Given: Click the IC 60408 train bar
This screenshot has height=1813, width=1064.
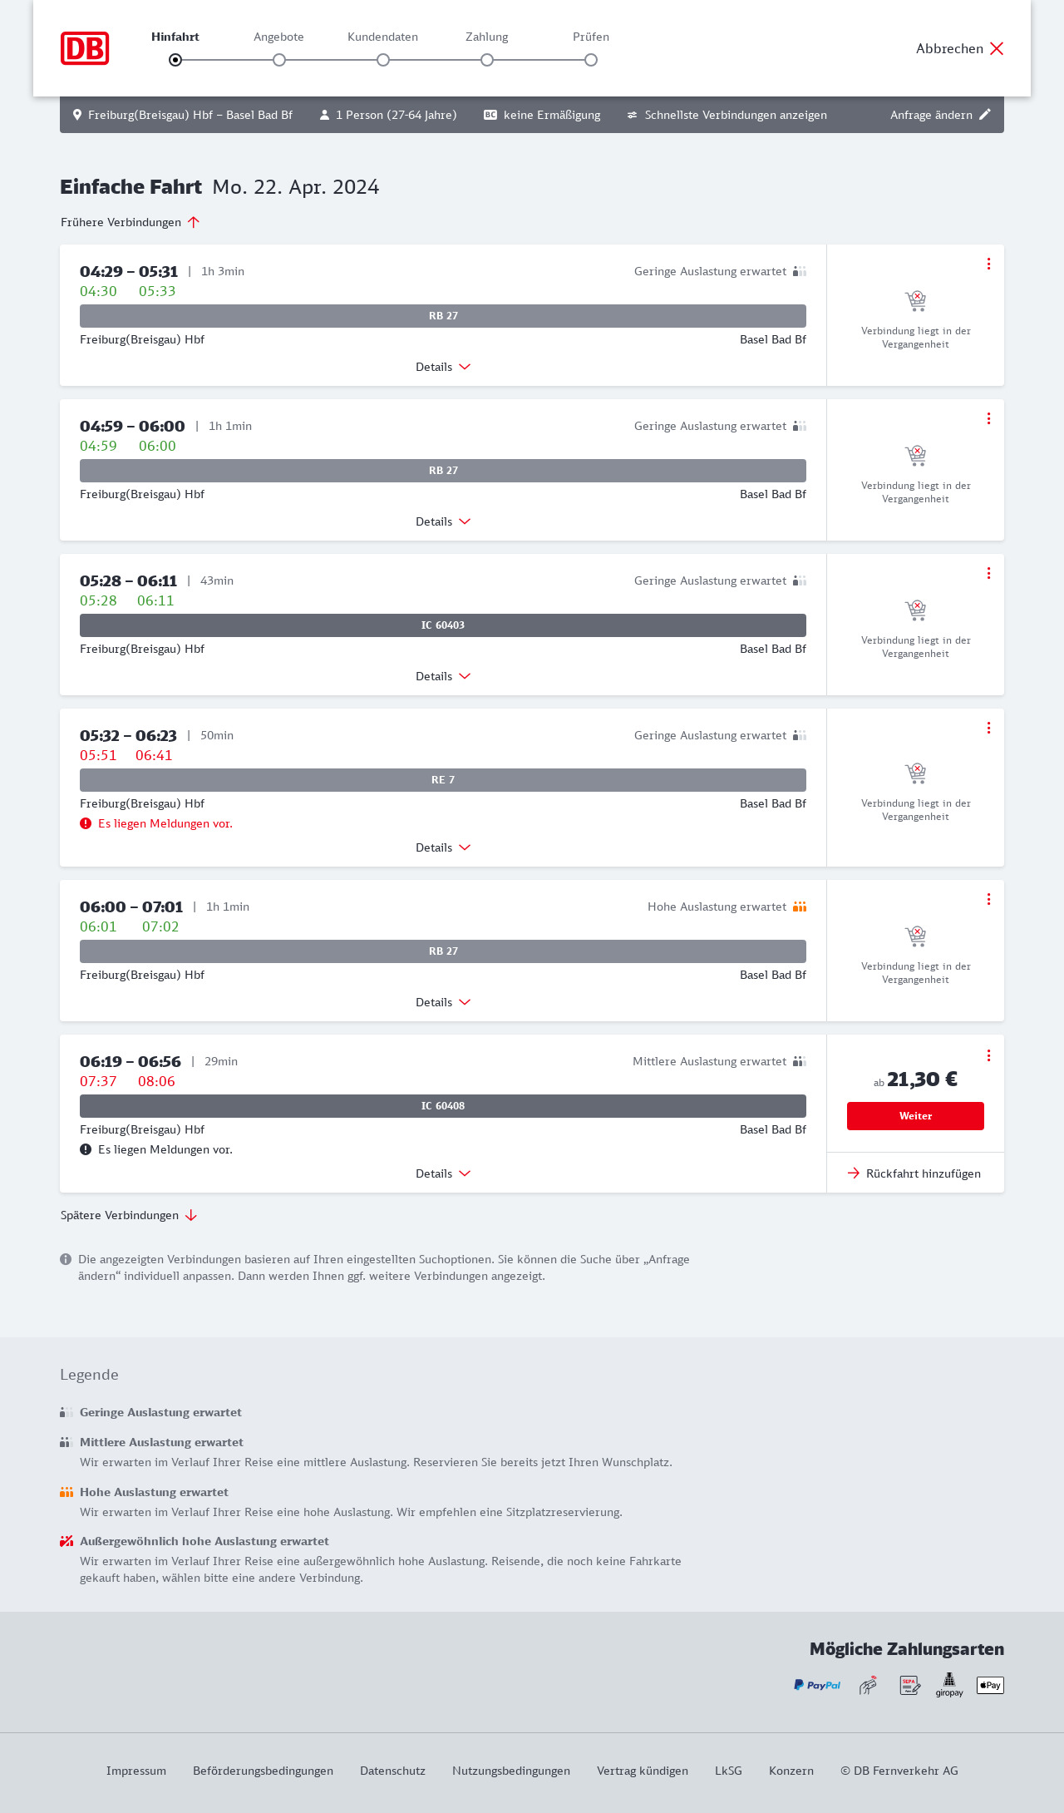Looking at the screenshot, I should 443,1106.
